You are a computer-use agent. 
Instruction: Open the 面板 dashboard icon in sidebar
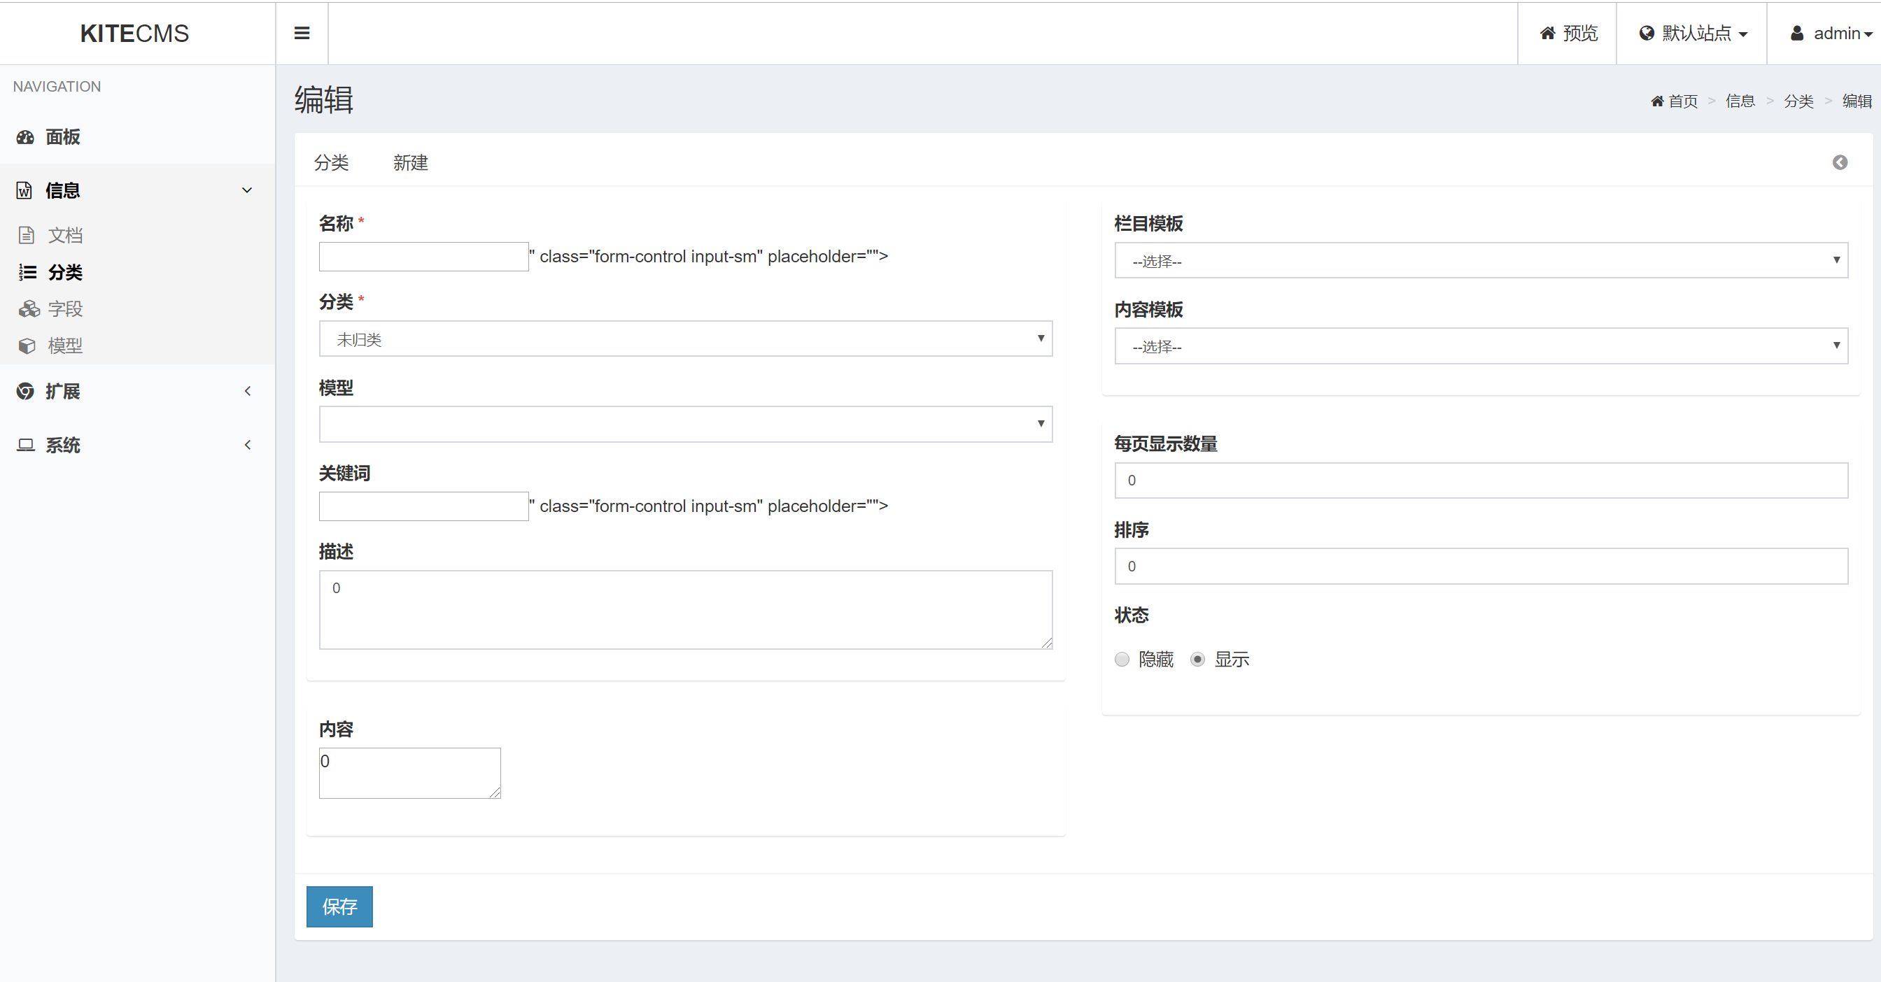26,137
